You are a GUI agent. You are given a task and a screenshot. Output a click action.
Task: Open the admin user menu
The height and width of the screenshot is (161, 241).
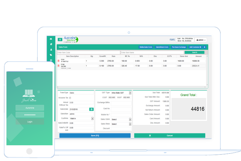click(x=201, y=40)
